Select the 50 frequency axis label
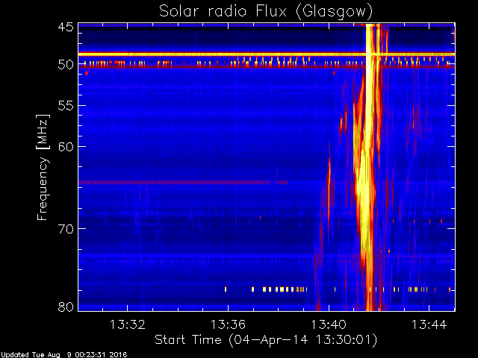Screen dimensions: 478x358 66,65
